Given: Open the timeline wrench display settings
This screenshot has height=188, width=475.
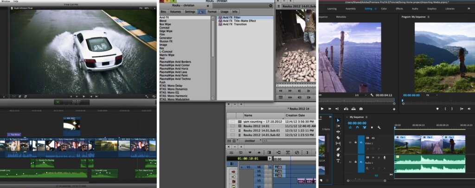Looking at the screenshot, I should (379, 128).
